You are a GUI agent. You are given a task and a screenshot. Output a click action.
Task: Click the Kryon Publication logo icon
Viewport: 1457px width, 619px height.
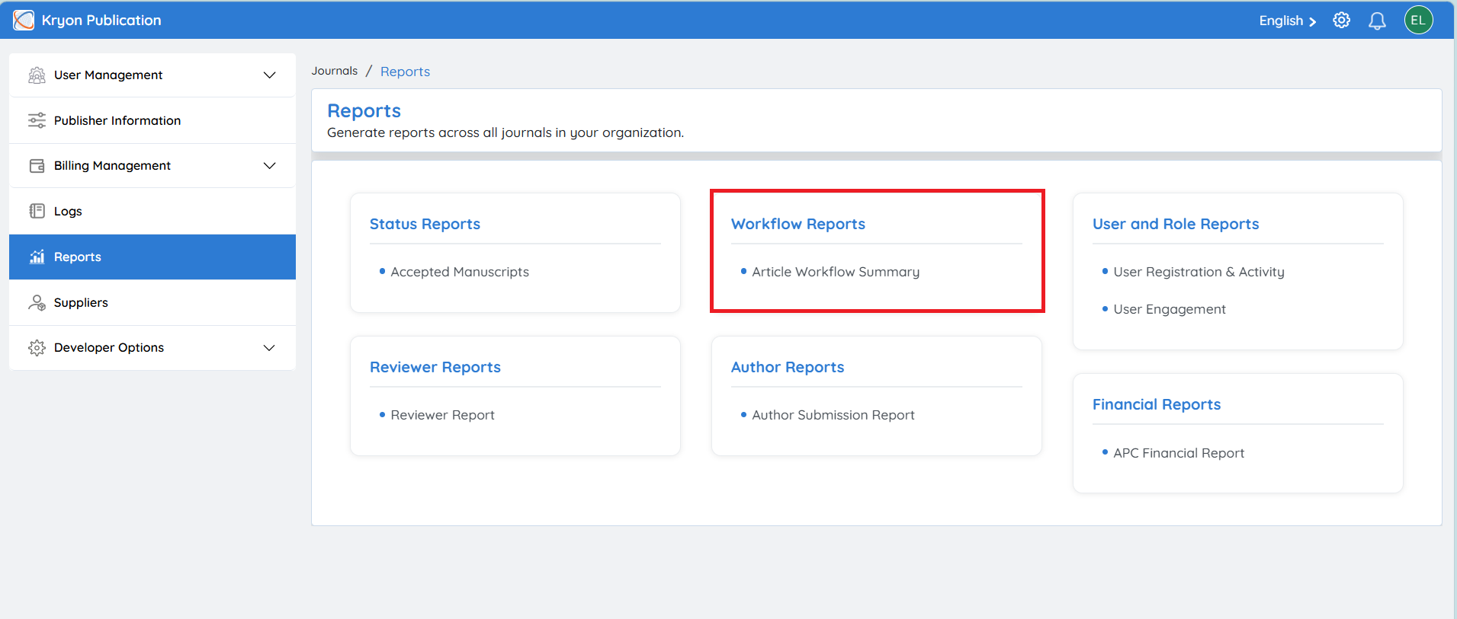point(24,21)
